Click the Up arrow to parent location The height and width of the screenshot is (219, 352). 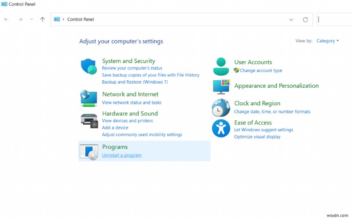tap(42, 19)
